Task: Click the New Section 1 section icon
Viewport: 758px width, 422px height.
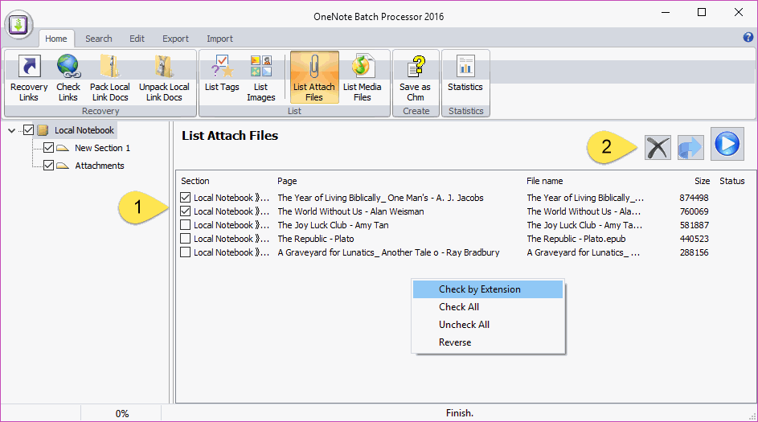Action: click(x=63, y=148)
